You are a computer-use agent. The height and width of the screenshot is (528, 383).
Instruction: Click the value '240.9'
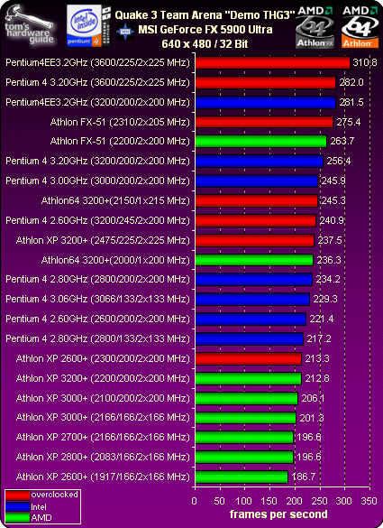coord(332,221)
